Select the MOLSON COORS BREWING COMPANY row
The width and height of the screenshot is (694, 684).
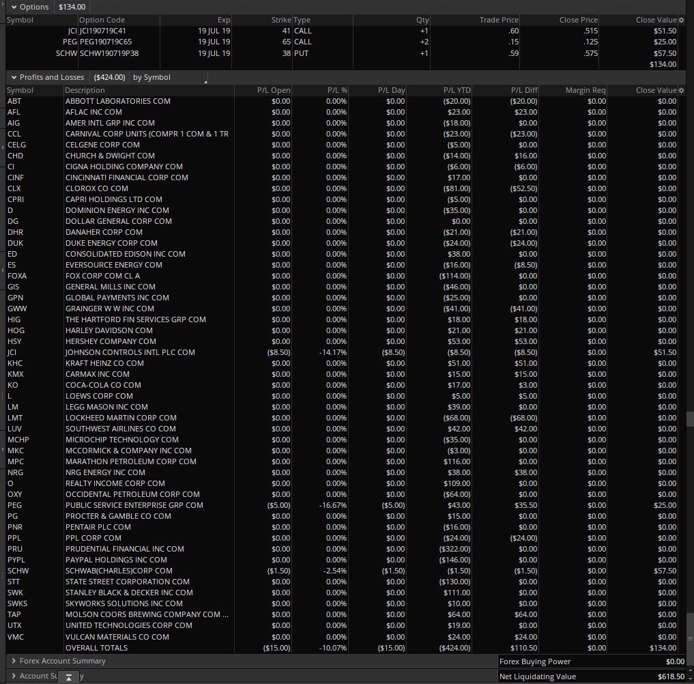coord(342,614)
